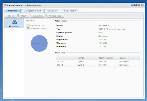
Task: Open the iSCSI LUN tab
Action: pyautogui.click(x=52, y=11)
